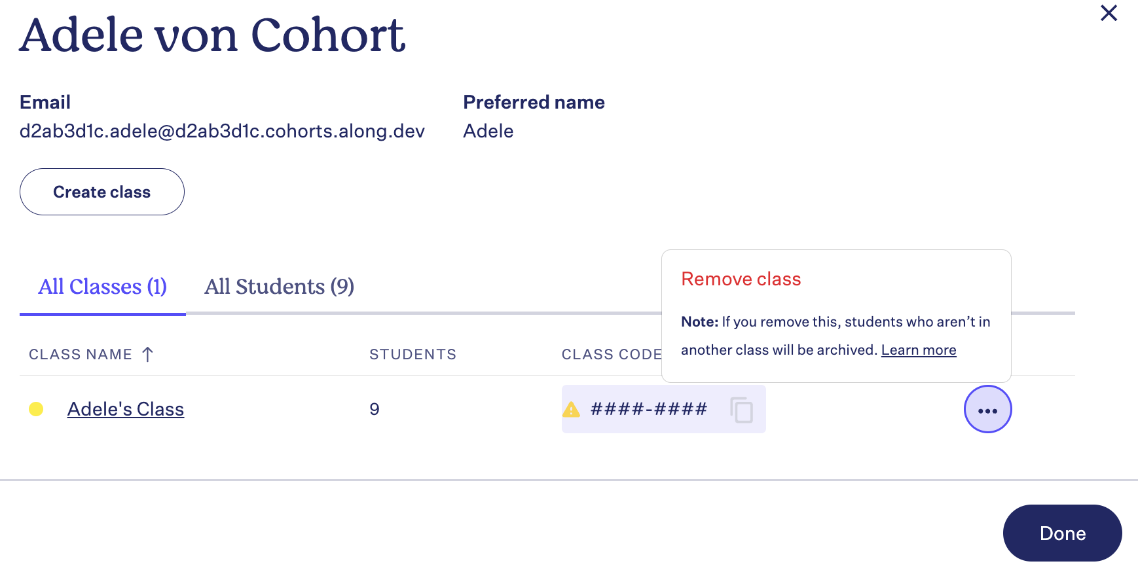Click the Preferred name value Adele

tap(488, 131)
